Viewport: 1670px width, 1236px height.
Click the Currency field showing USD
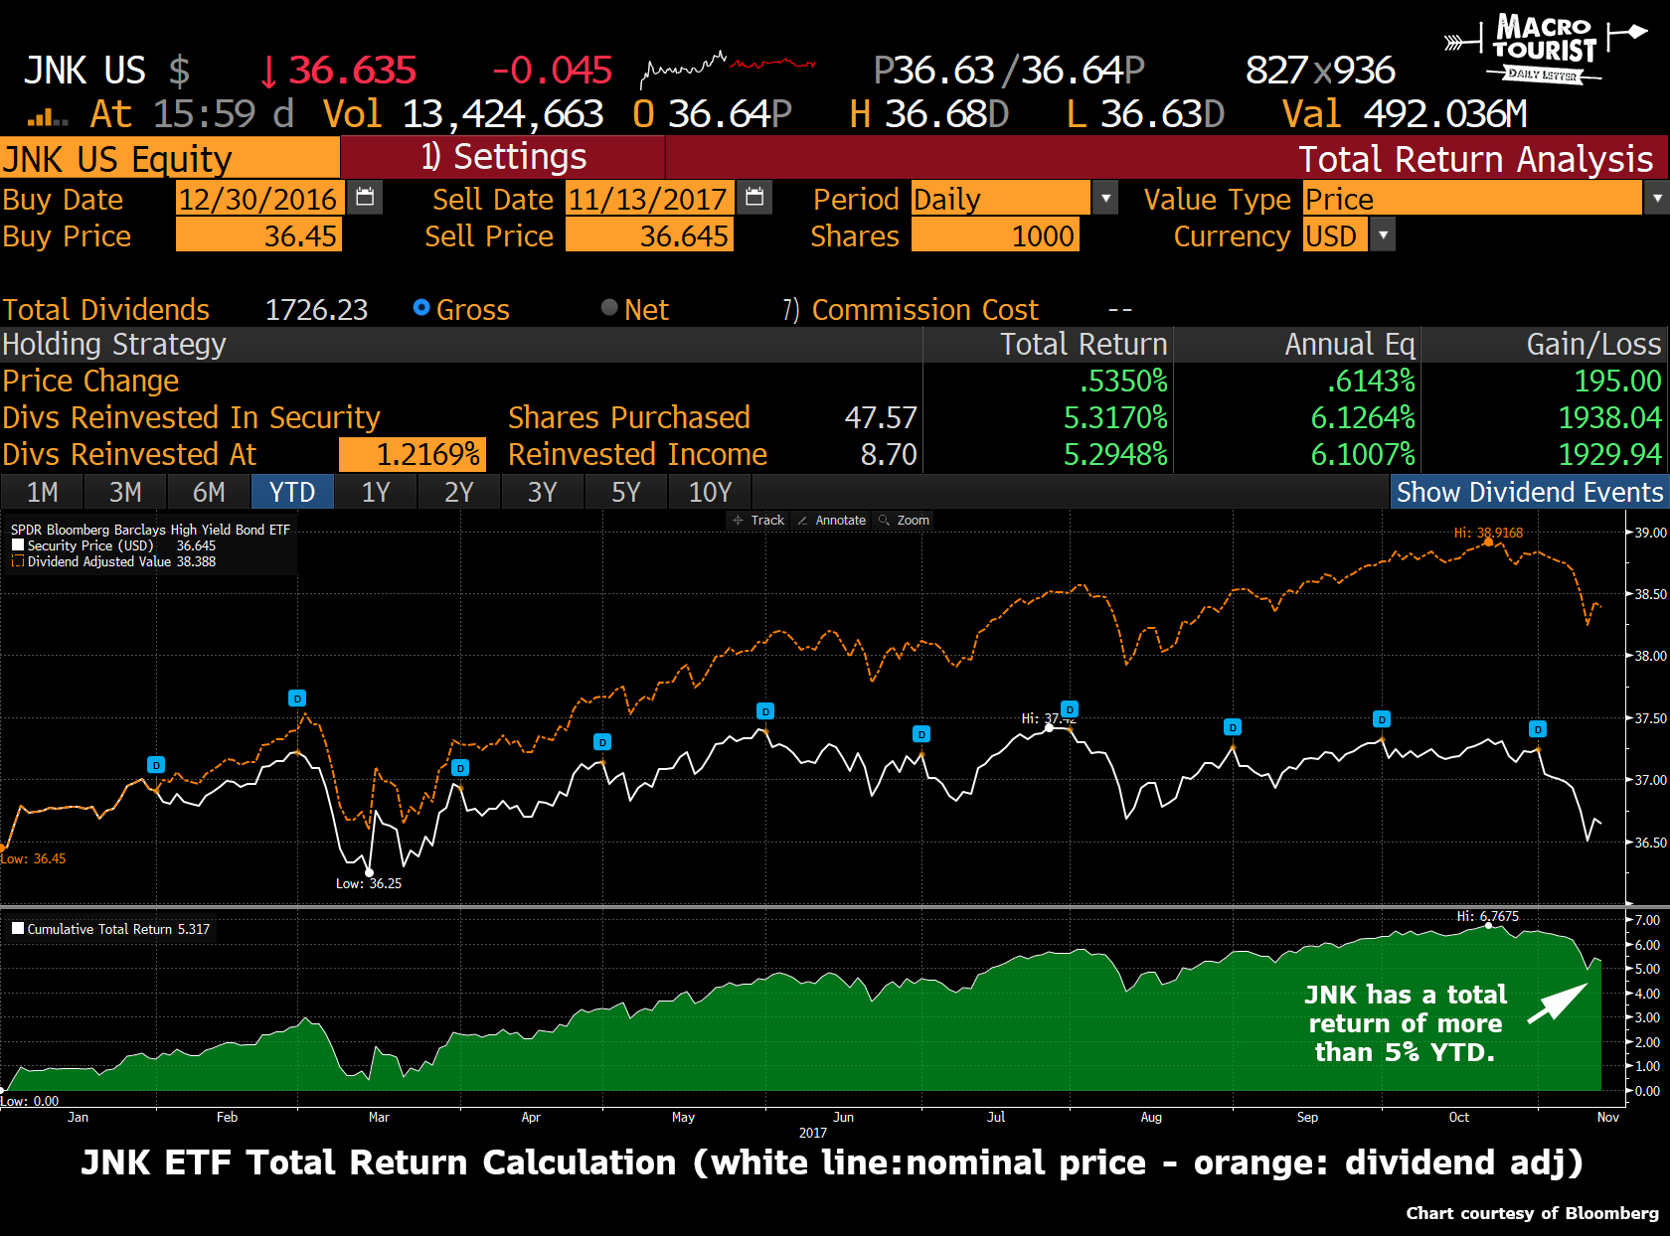[1335, 235]
